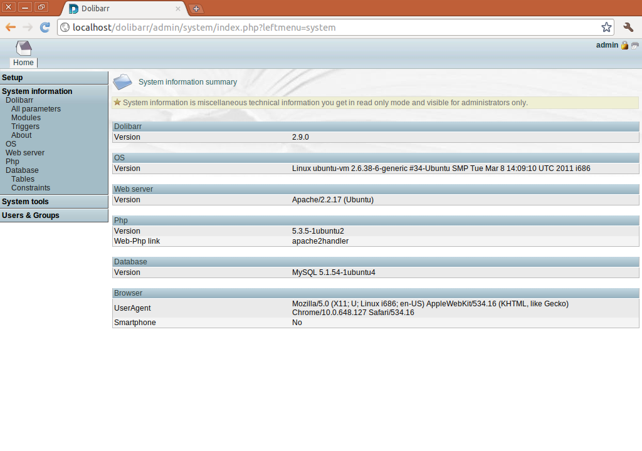This screenshot has width=642, height=451.
Task: Open About in the left menu
Action: (x=21, y=135)
